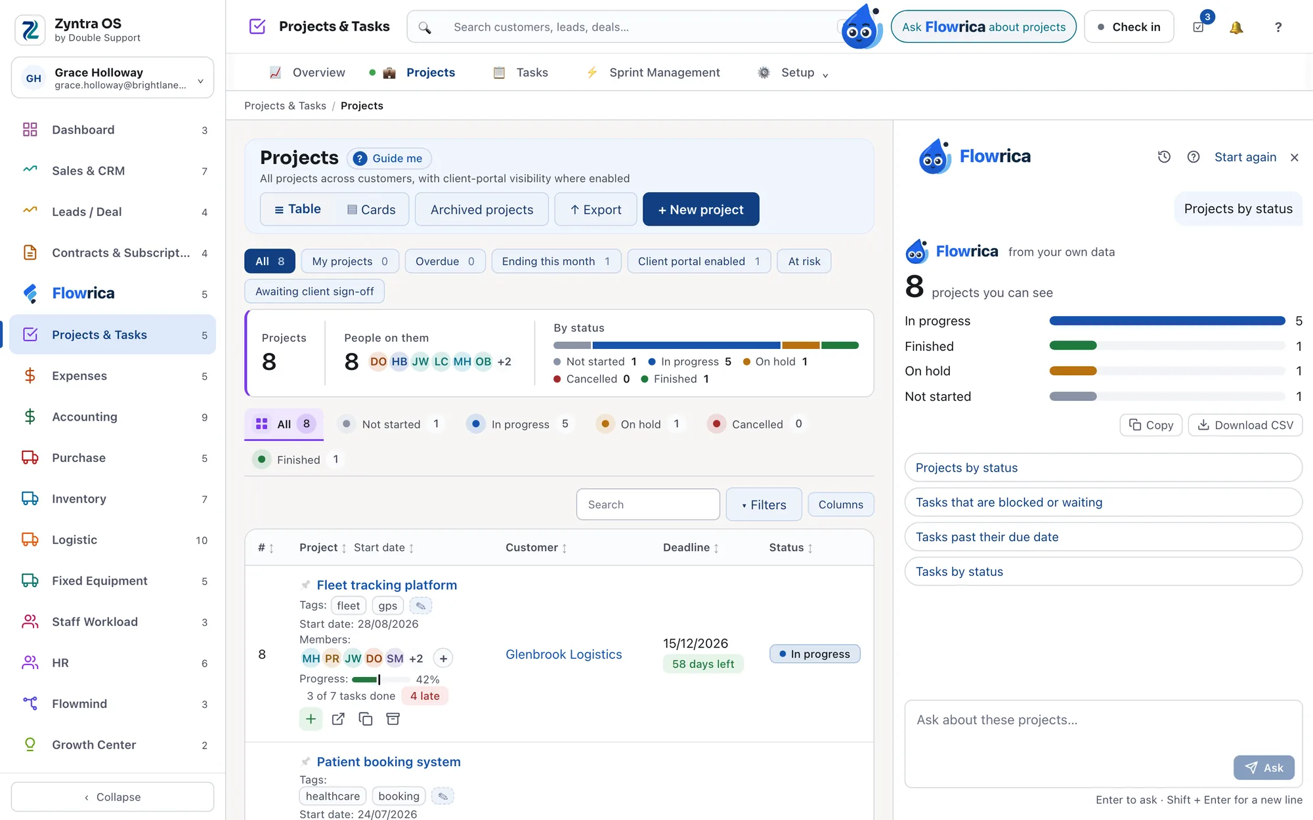Open the notifications bell
The height and width of the screenshot is (820, 1313).
(1236, 27)
